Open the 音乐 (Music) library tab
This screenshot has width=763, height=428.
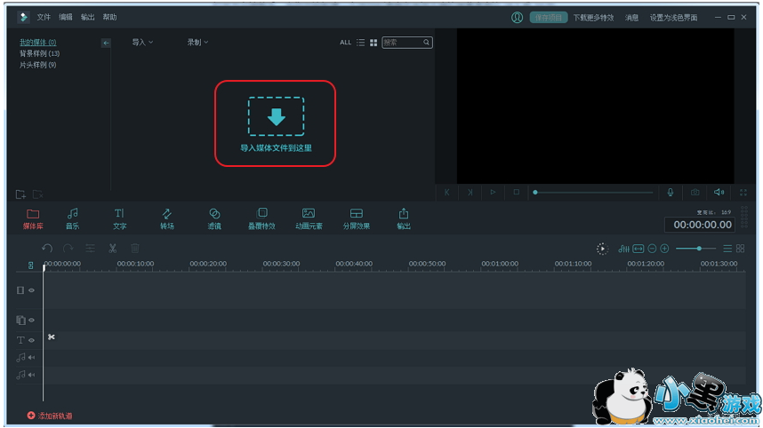point(72,218)
